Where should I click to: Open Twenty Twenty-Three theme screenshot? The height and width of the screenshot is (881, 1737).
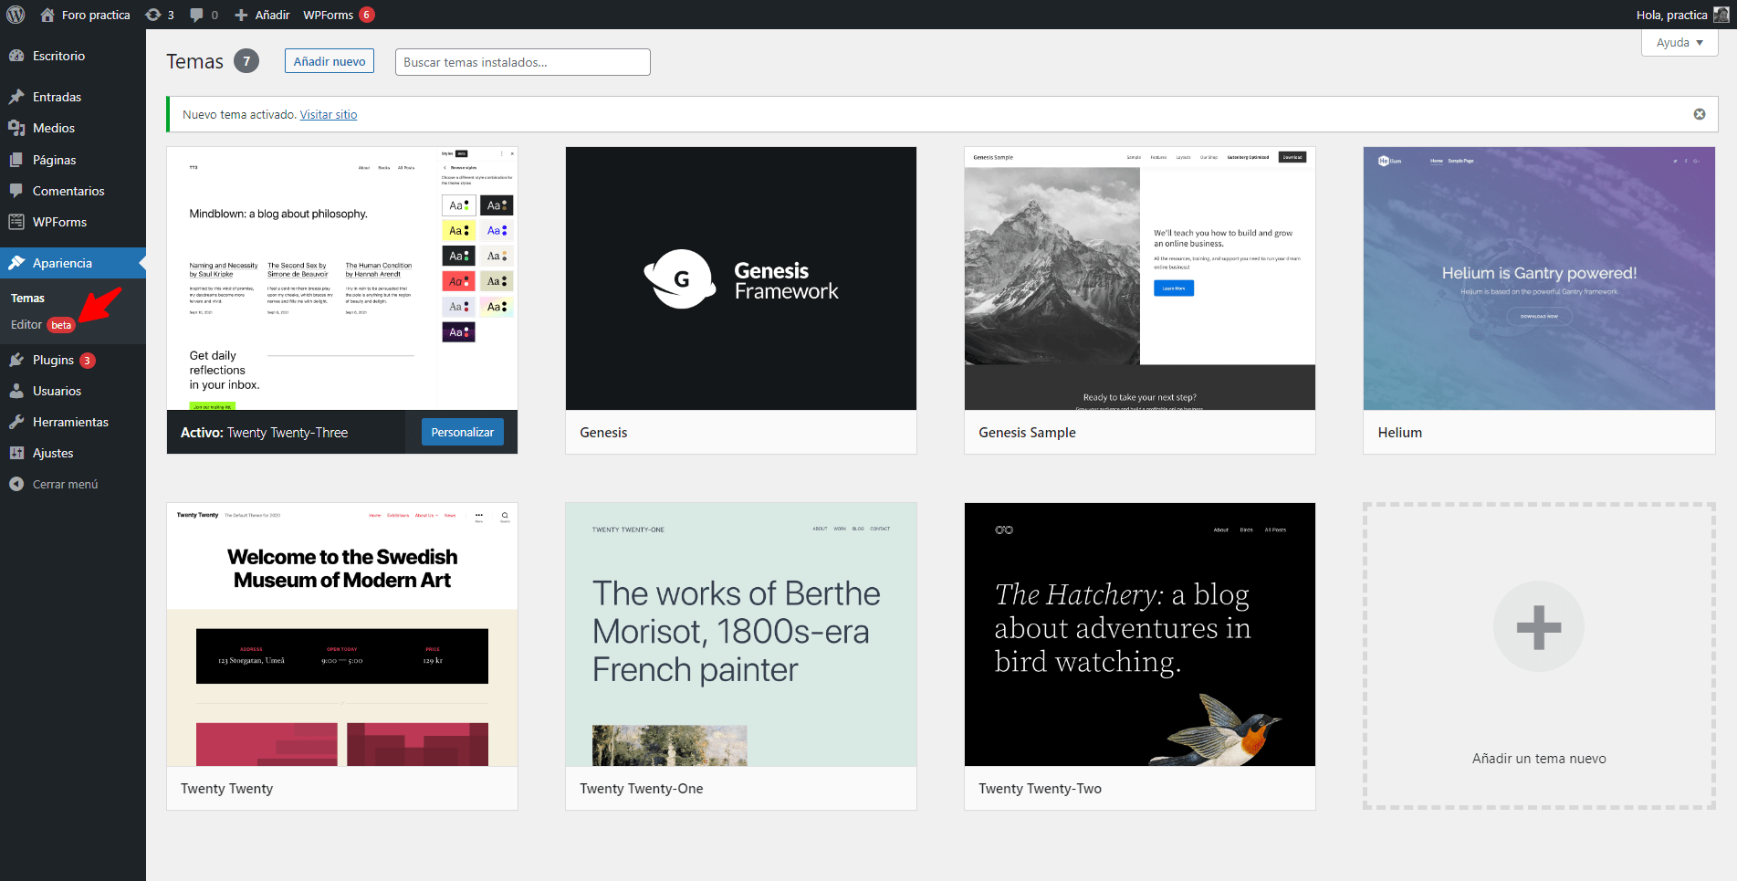(342, 278)
